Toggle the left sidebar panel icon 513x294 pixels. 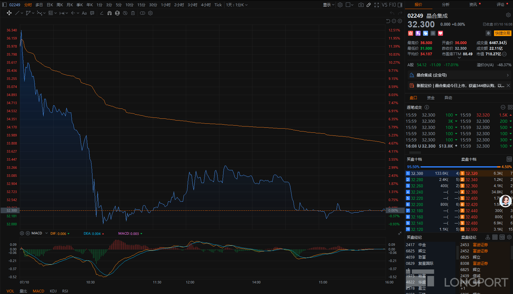pos(4,5)
